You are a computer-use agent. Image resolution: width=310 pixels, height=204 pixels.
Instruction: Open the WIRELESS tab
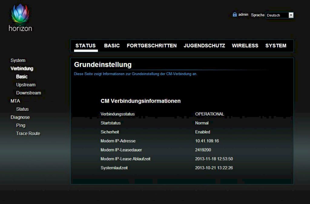coord(245,46)
